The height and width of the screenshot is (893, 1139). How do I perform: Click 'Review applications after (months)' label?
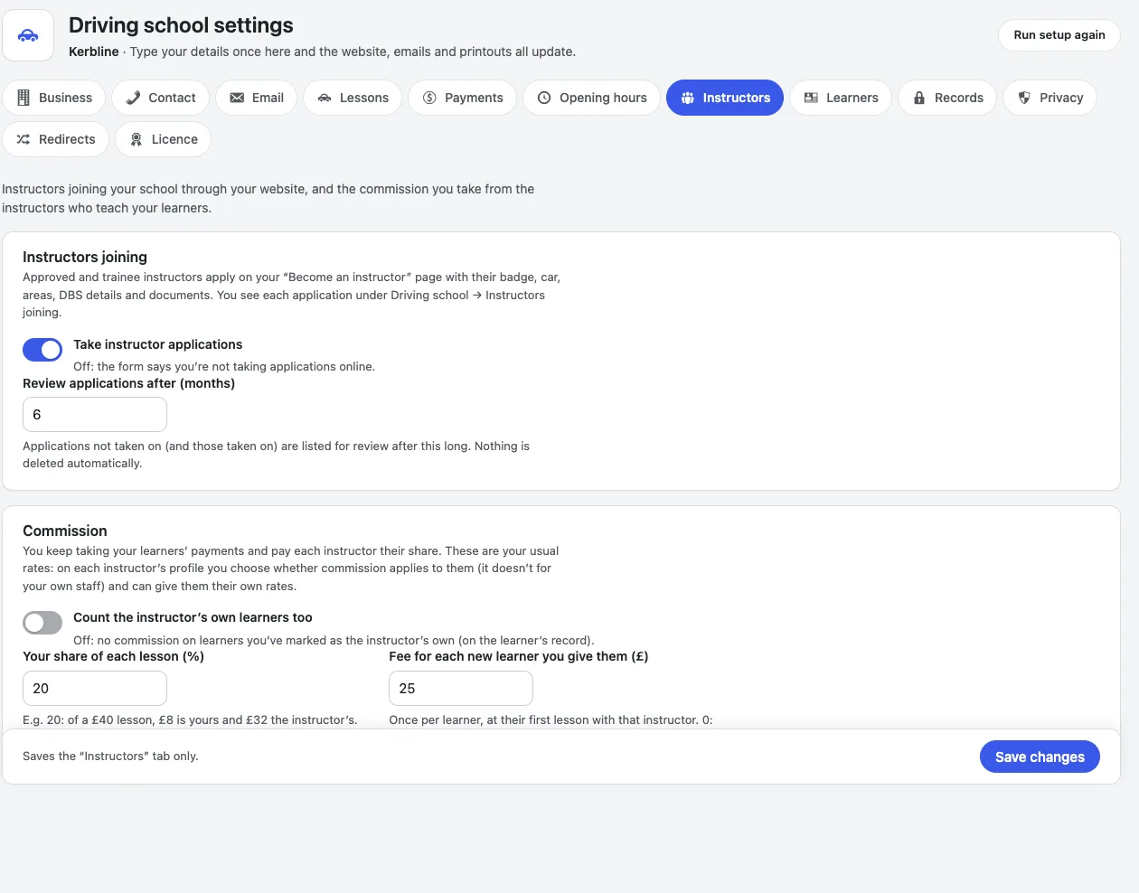[128, 383]
